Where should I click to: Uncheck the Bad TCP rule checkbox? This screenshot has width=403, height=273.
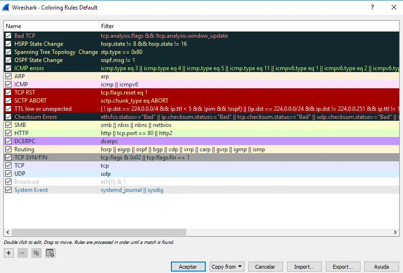[x=9, y=36]
